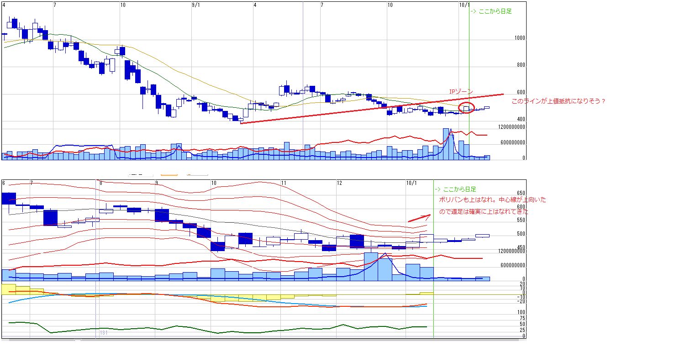Viewport: 696px width, 357px height.
Task: Click the 1000 price label on upper axis
Action: (x=519, y=39)
